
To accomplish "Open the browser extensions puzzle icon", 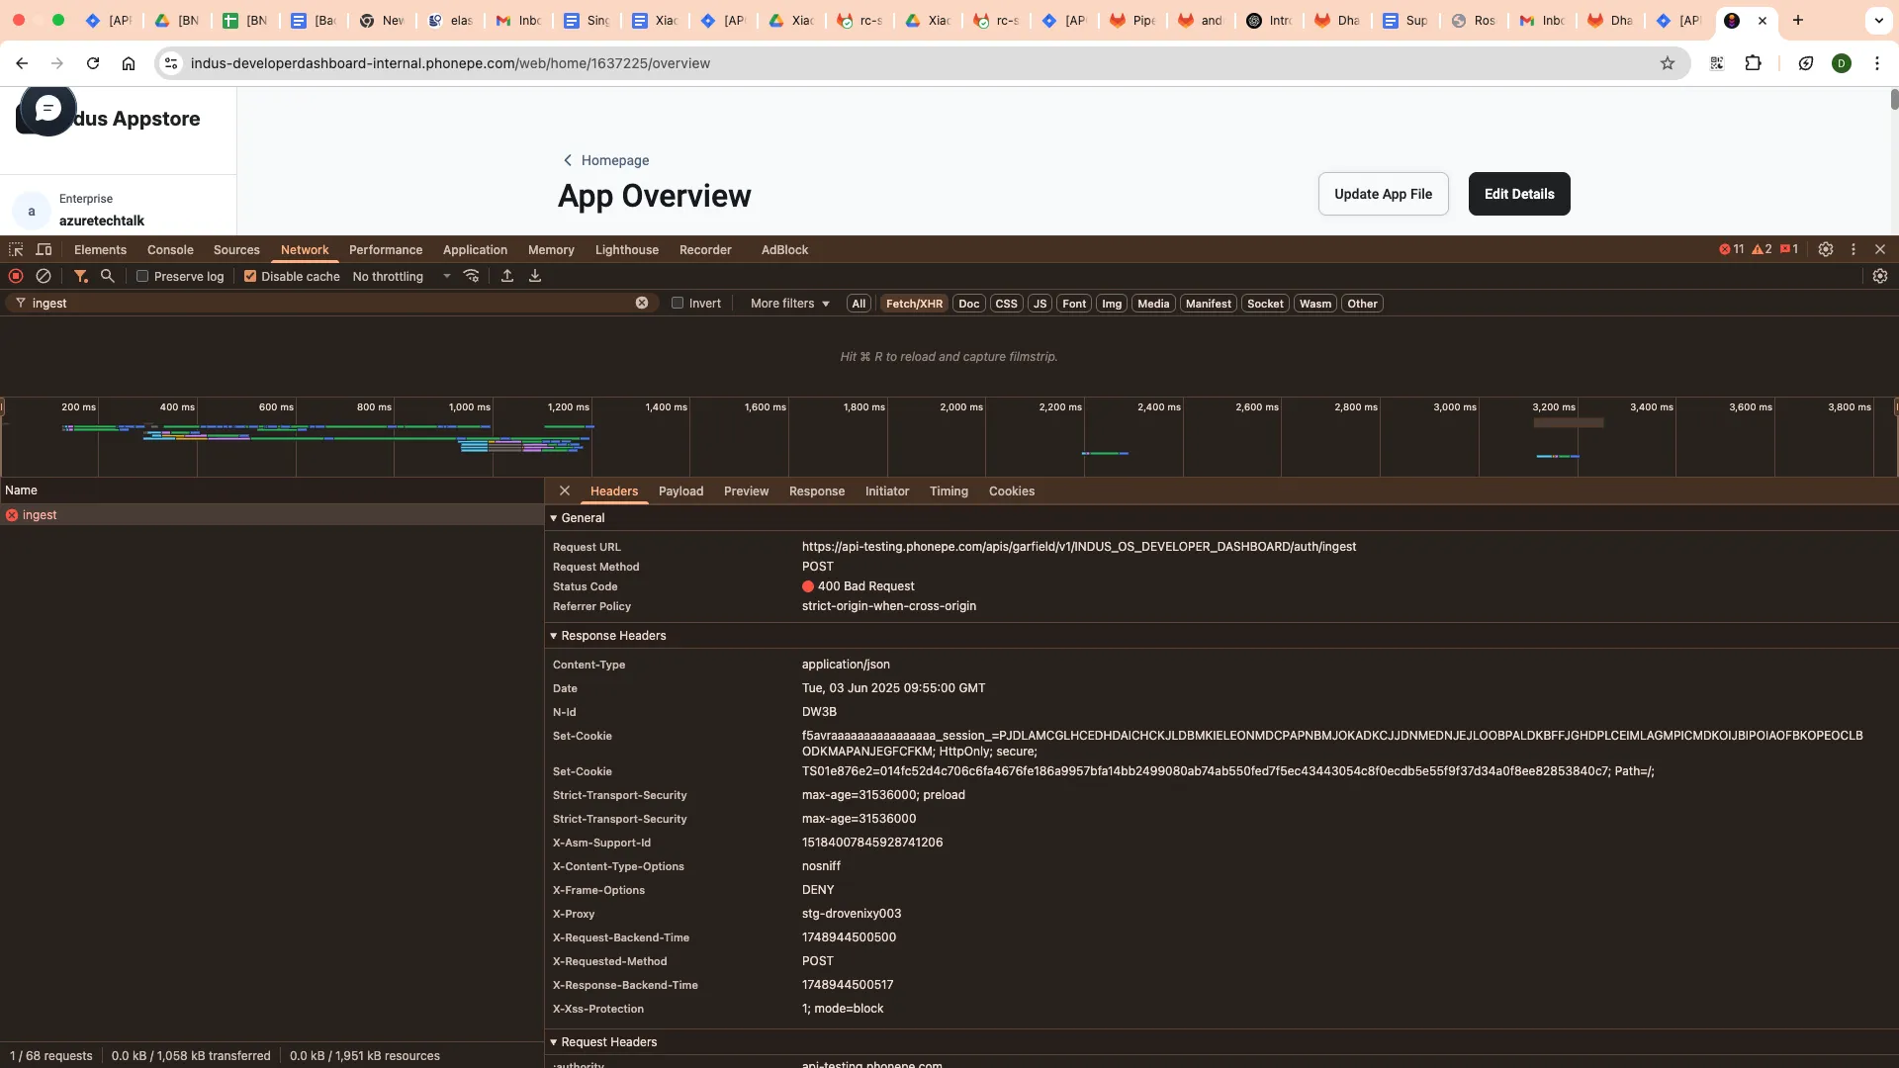I will [x=1753, y=63].
